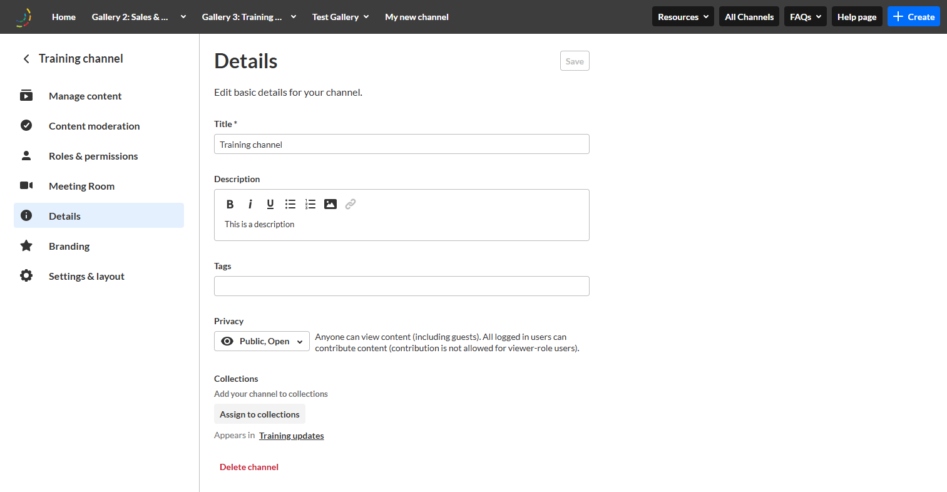Viewport: 947px width, 492px height.
Task: Insert a numbered list in description
Action: point(310,204)
